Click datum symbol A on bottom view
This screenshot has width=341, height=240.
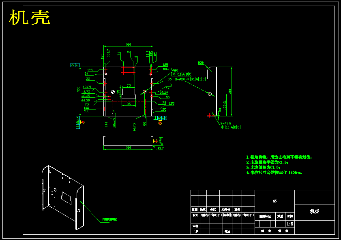click(156, 141)
